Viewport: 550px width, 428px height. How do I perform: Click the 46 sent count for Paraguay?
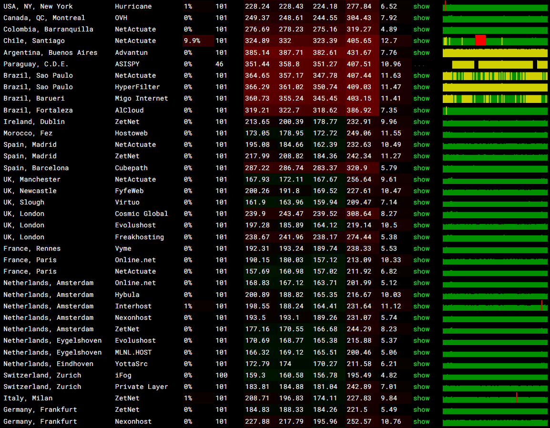click(x=219, y=64)
